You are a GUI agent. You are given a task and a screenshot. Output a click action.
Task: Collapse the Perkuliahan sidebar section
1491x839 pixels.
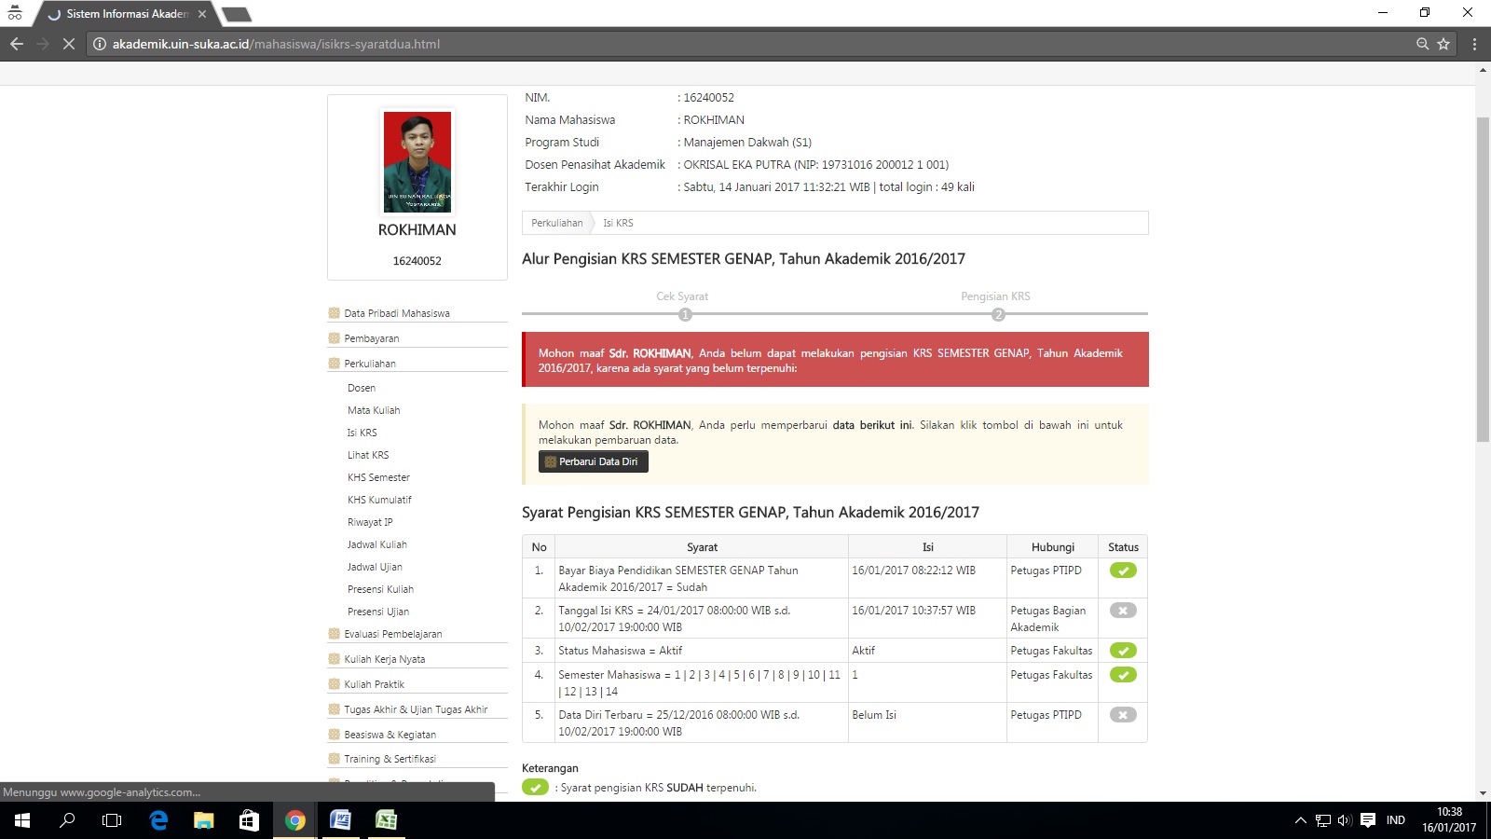tap(370, 364)
